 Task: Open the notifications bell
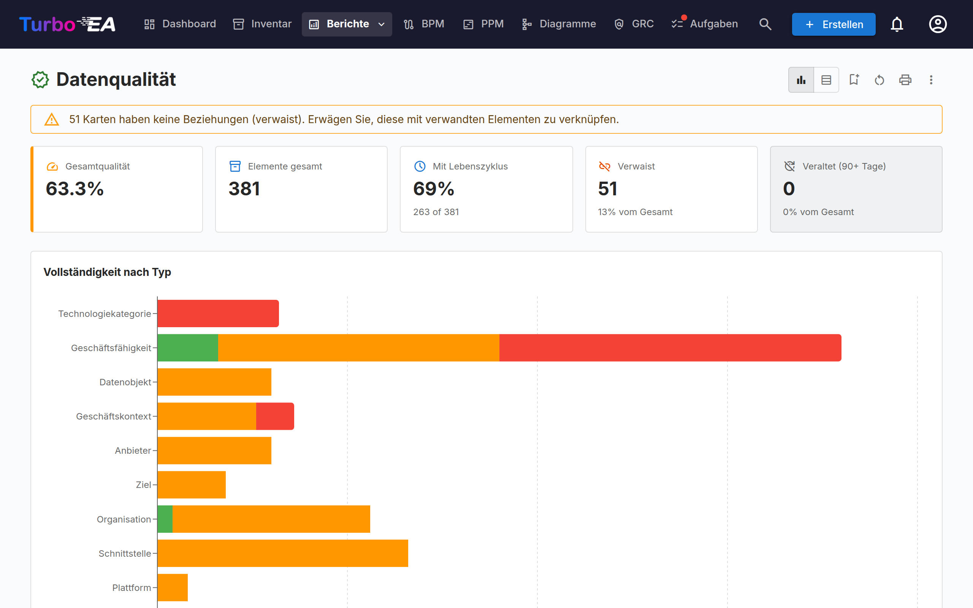[897, 24]
